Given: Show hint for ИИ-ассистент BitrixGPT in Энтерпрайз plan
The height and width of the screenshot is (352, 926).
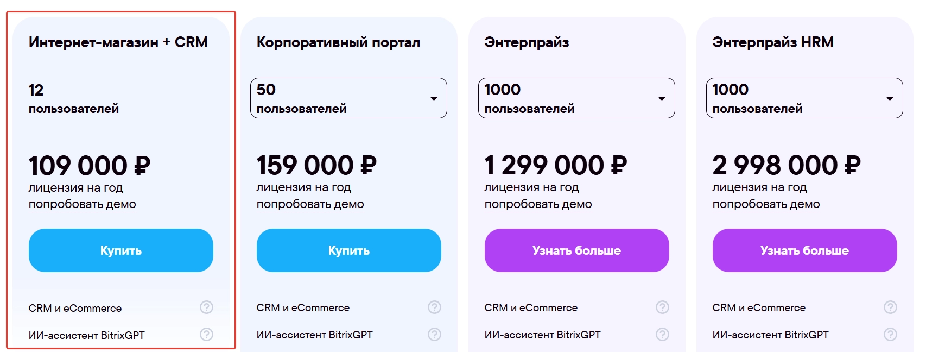Looking at the screenshot, I should click(x=662, y=335).
